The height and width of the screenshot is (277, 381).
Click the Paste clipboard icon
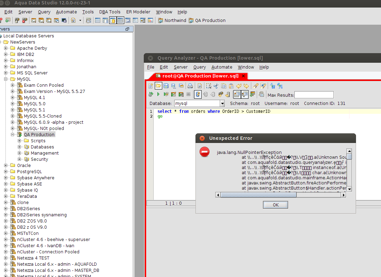coord(231,86)
